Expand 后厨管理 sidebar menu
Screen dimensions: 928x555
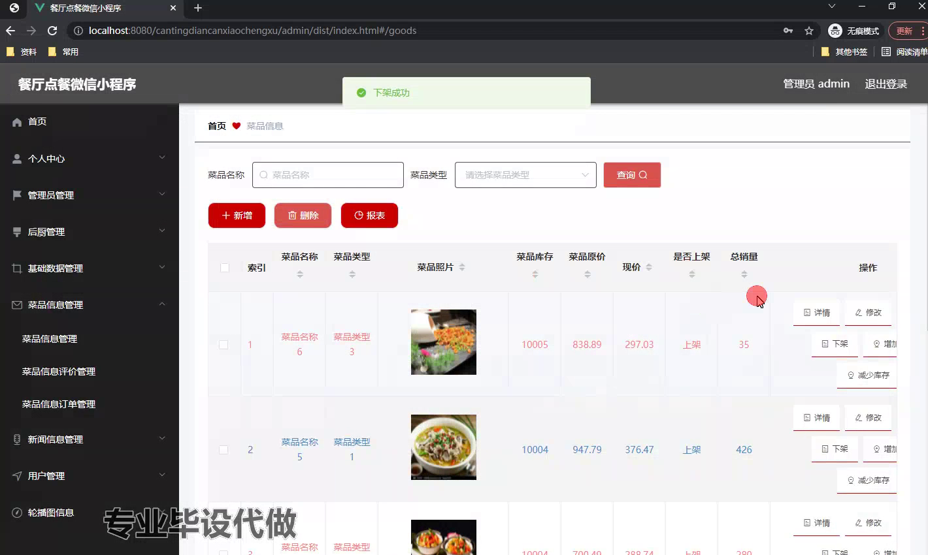pos(90,231)
